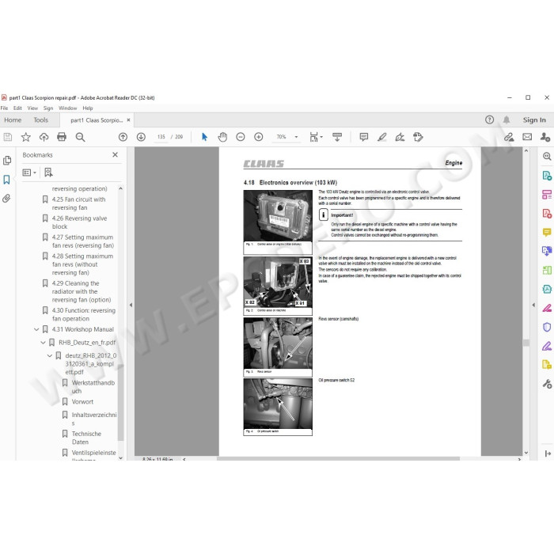
Task: Open the find text magnifier tool
Action: [80, 137]
